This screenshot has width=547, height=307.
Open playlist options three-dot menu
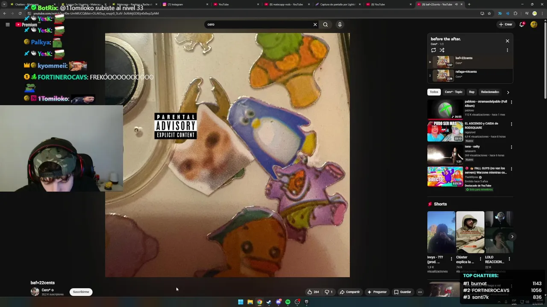tap(507, 50)
